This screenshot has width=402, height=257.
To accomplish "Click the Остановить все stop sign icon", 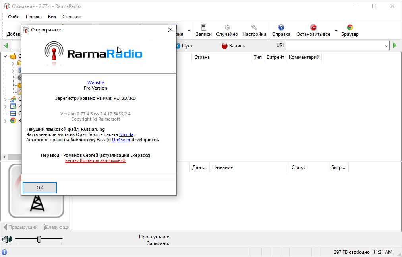I will (313, 27).
